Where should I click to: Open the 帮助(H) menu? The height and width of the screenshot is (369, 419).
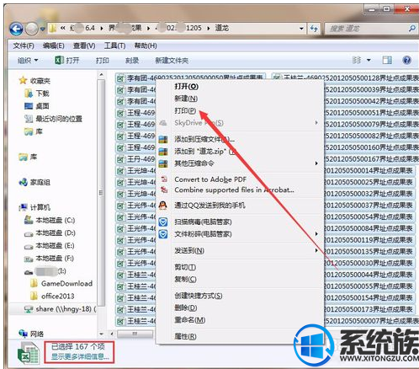click(x=146, y=45)
